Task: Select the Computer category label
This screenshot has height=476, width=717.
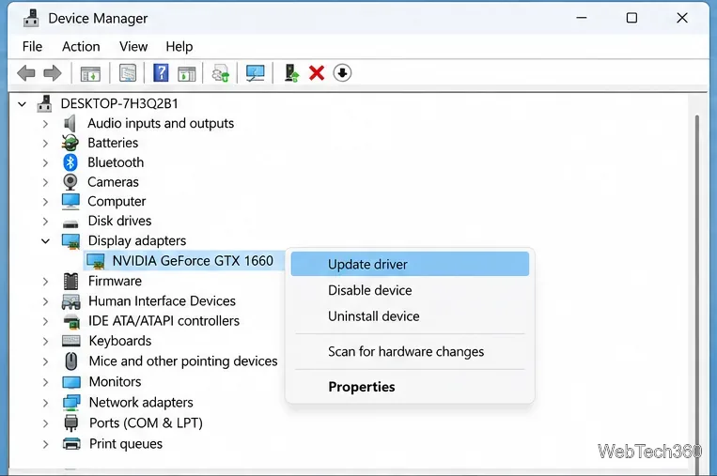Action: click(x=117, y=202)
